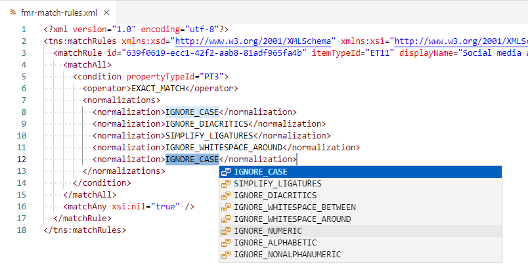Image resolution: width=528 pixels, height=275 pixels.
Task: Click IGNORE_WHITESPACE_AROUND text on line 11
Action: coord(224,148)
